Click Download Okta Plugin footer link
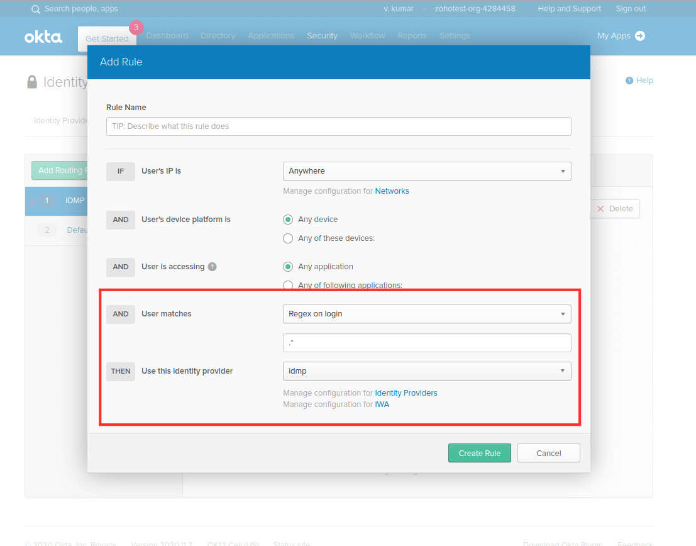The width and height of the screenshot is (696, 546). point(563,543)
